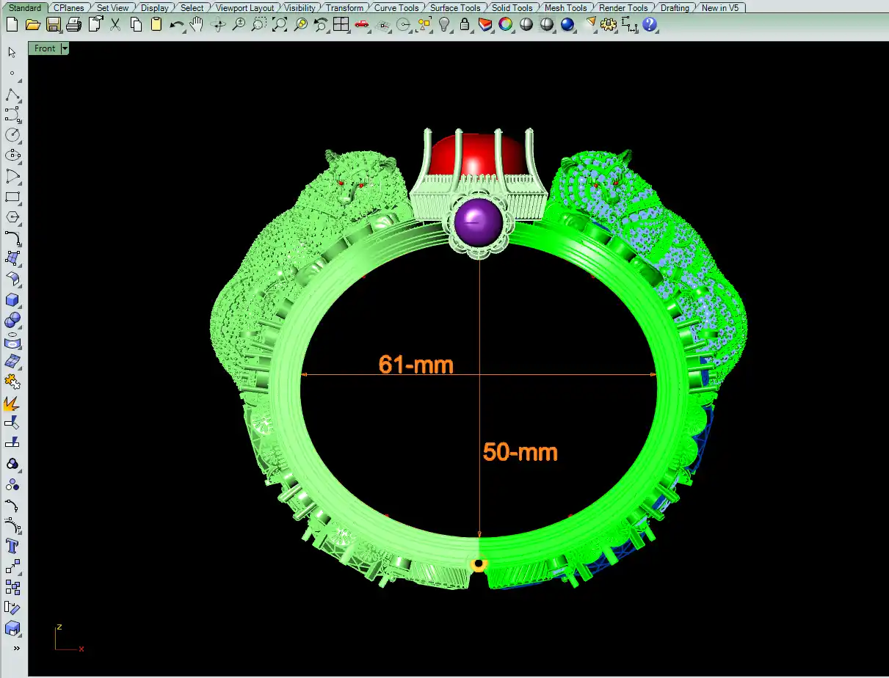Toggle the light bulb Hide objects icon
Image resolution: width=889 pixels, height=678 pixels.
point(444,24)
